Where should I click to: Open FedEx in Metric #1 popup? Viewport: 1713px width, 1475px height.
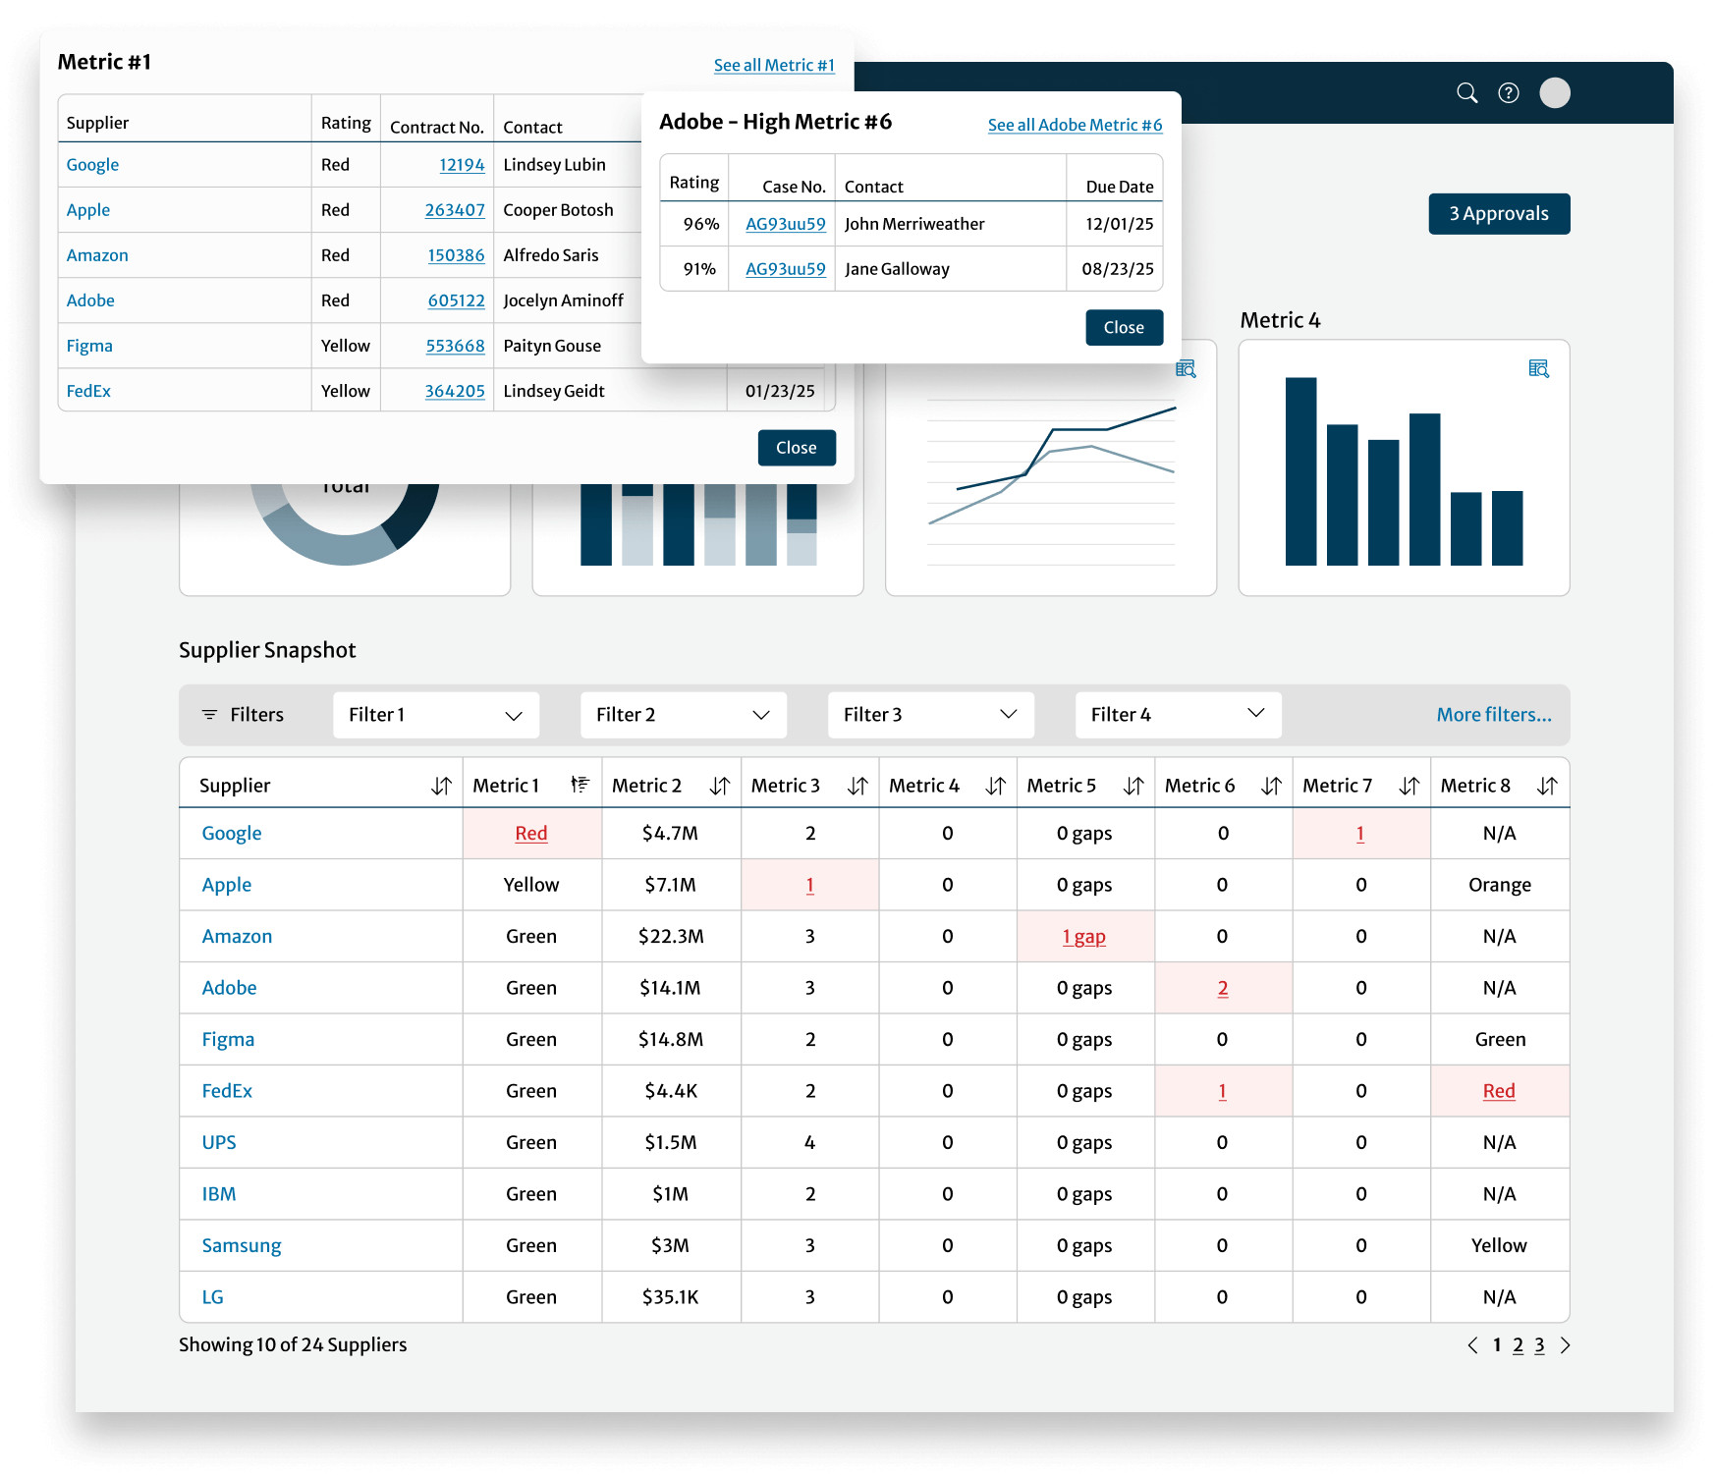point(88,391)
